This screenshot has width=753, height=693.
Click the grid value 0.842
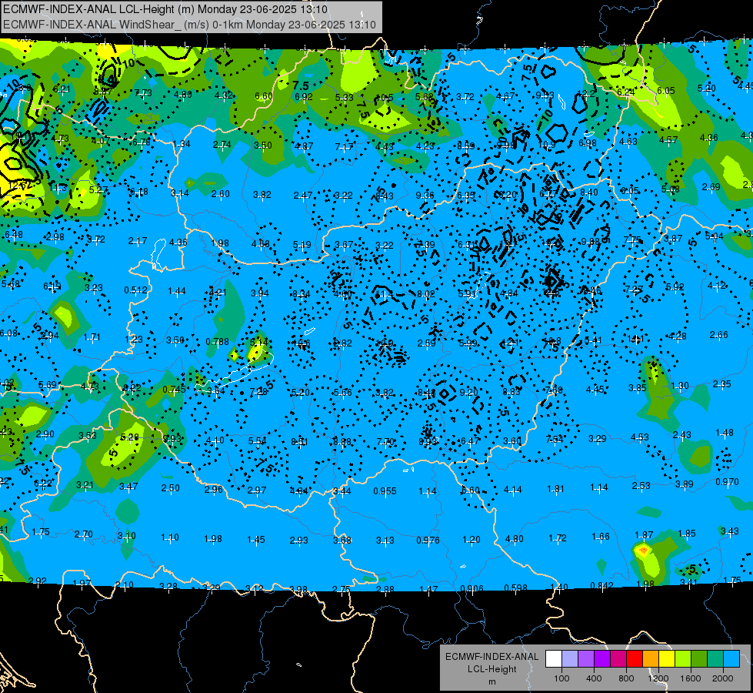coord(601,585)
